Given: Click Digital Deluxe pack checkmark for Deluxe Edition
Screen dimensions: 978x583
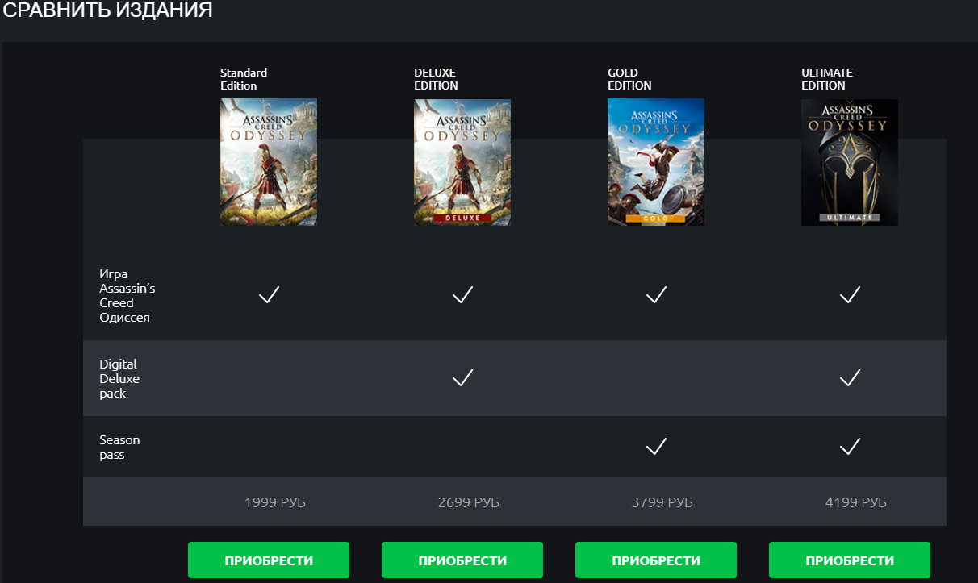Looking at the screenshot, I should click(x=462, y=377).
